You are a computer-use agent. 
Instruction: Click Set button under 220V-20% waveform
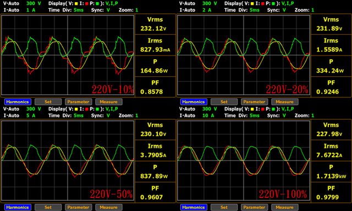(224, 102)
